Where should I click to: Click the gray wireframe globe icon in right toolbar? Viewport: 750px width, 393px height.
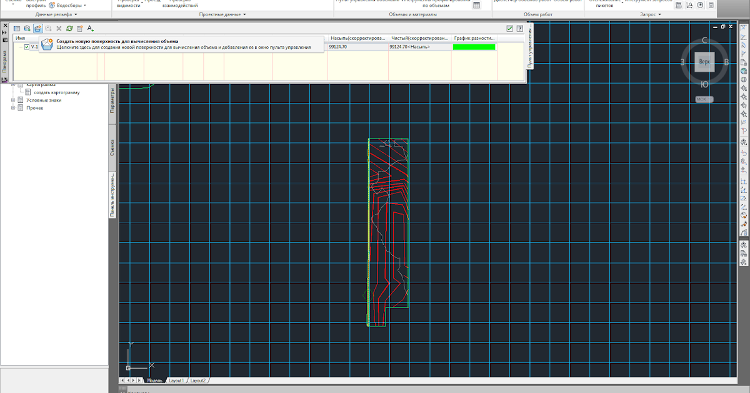[x=744, y=79]
